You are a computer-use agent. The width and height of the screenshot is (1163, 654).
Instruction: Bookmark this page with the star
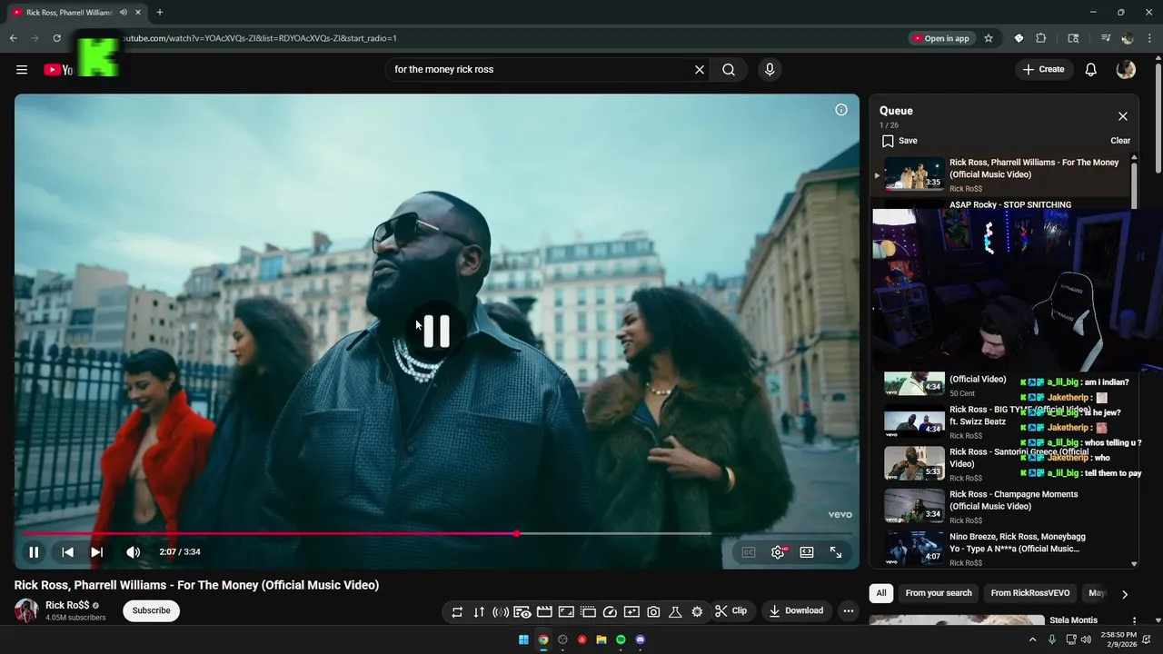click(x=989, y=38)
